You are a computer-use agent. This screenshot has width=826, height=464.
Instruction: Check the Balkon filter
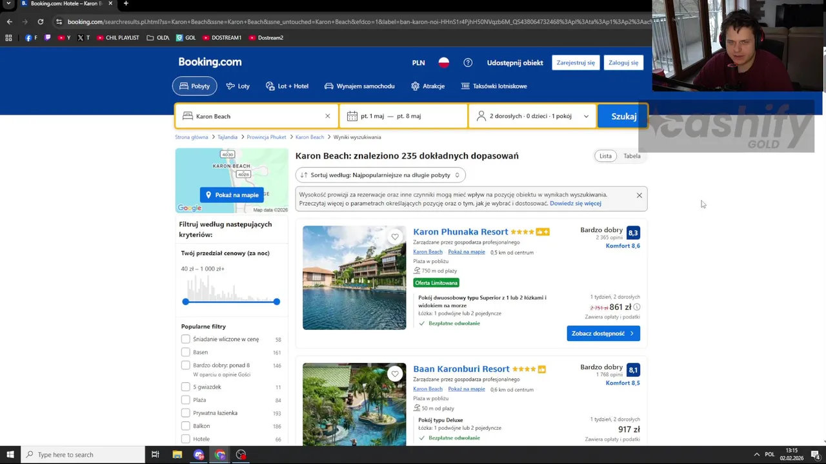(186, 426)
